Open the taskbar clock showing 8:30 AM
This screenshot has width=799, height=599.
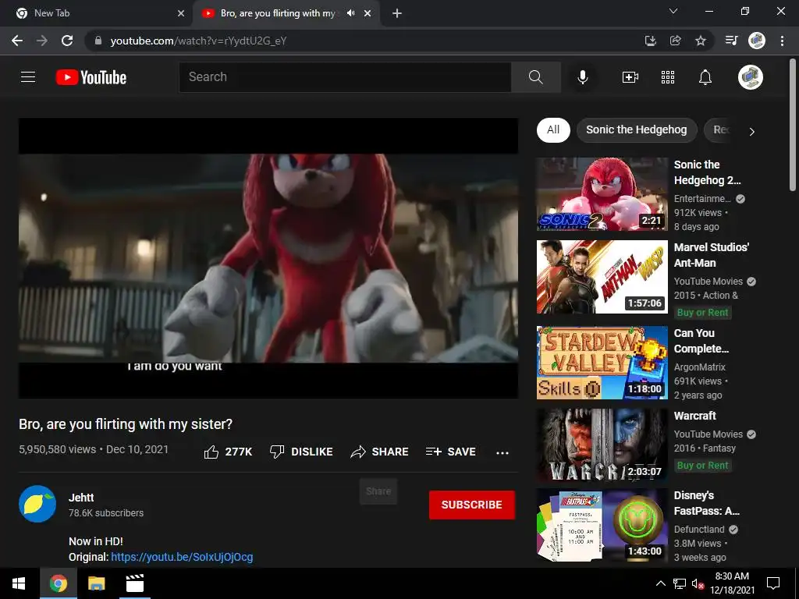(x=732, y=583)
